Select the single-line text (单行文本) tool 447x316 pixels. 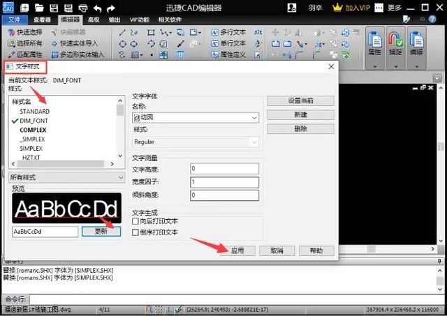[x=228, y=43]
